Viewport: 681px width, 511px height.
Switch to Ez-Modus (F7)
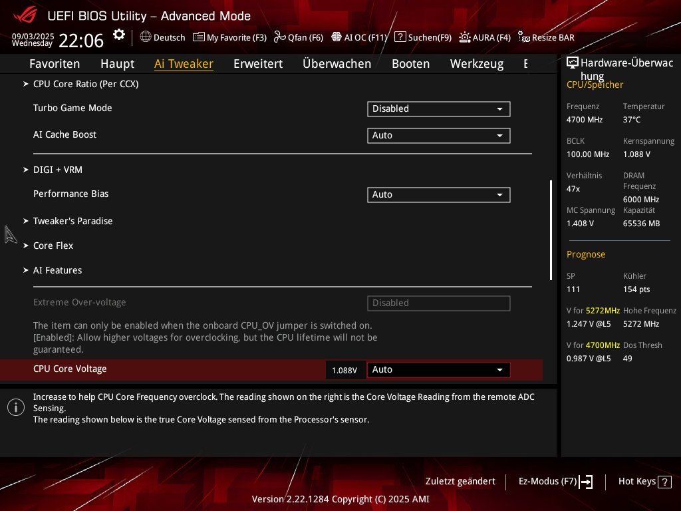coord(556,482)
